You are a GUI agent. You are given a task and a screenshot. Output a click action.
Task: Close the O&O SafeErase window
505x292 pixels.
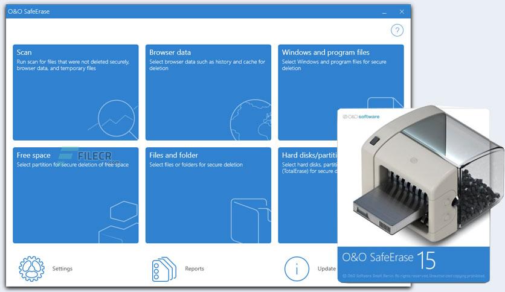pyautogui.click(x=402, y=11)
